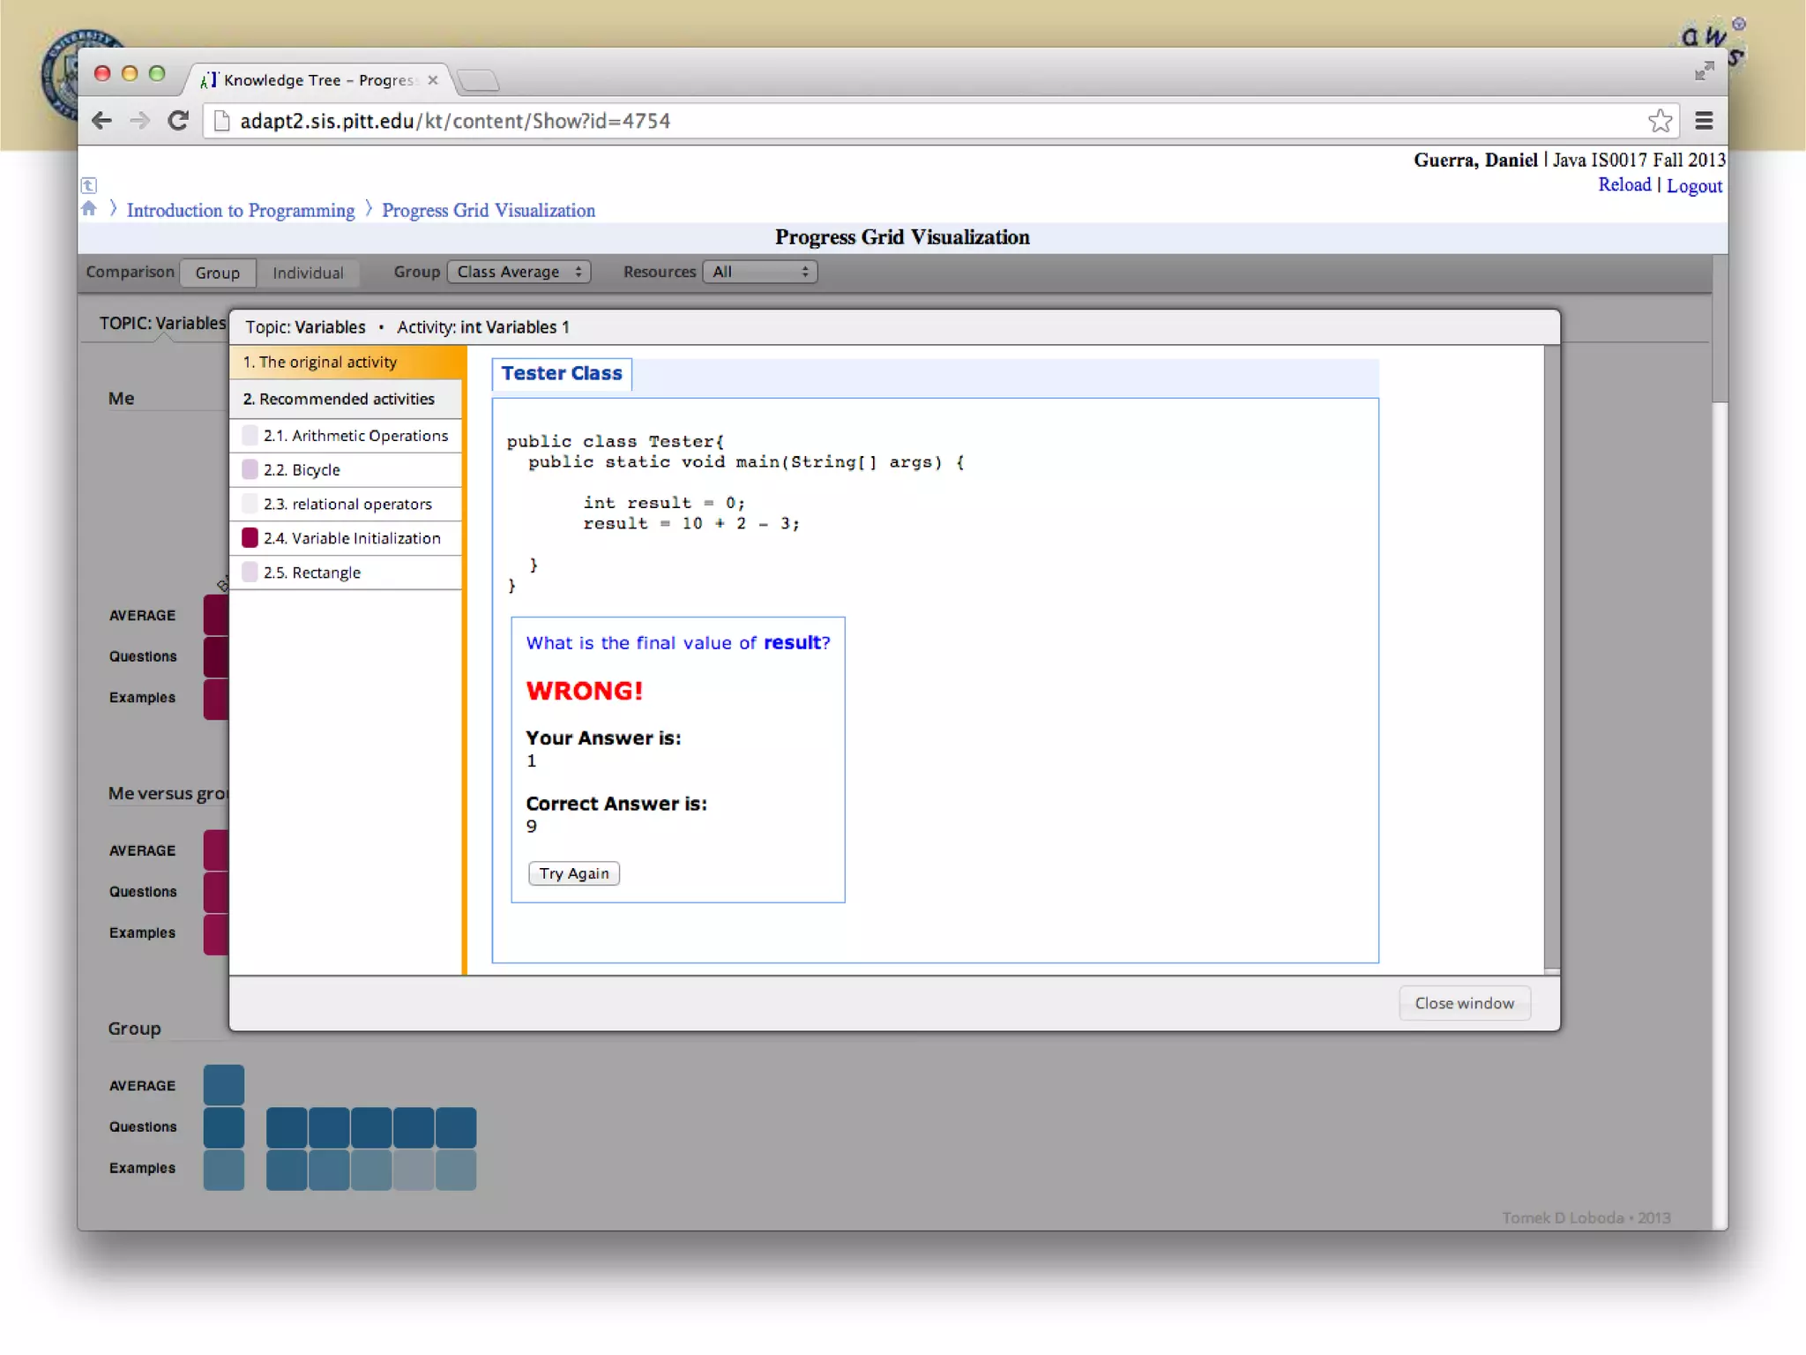
Task: Open Resources All dropdown
Action: click(x=760, y=272)
